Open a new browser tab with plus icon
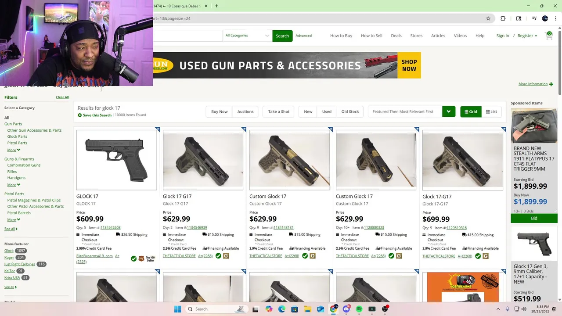This screenshot has height=316, width=562. click(216, 6)
